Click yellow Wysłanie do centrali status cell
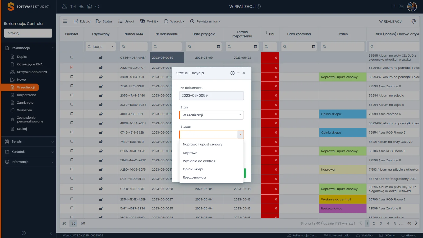Viewport: 423px width, 238px height. pyautogui.click(x=343, y=199)
